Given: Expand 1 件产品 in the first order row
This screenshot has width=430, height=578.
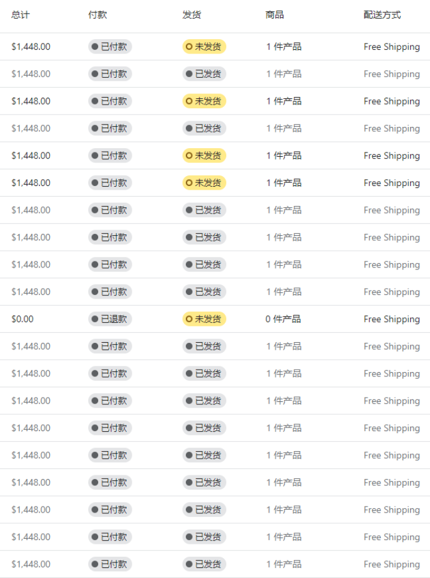Looking at the screenshot, I should click(x=284, y=47).
